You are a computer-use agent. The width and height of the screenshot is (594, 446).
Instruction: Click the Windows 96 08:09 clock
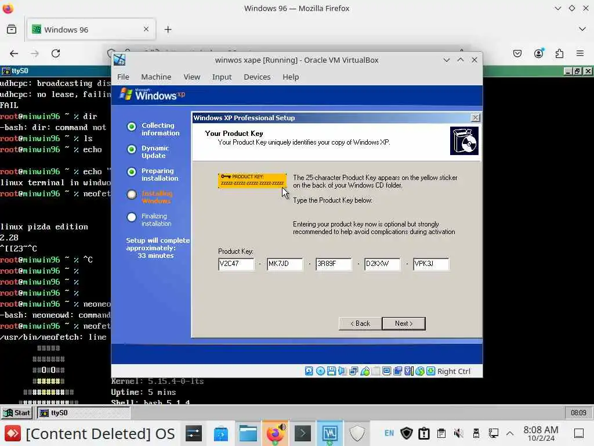[578, 413]
